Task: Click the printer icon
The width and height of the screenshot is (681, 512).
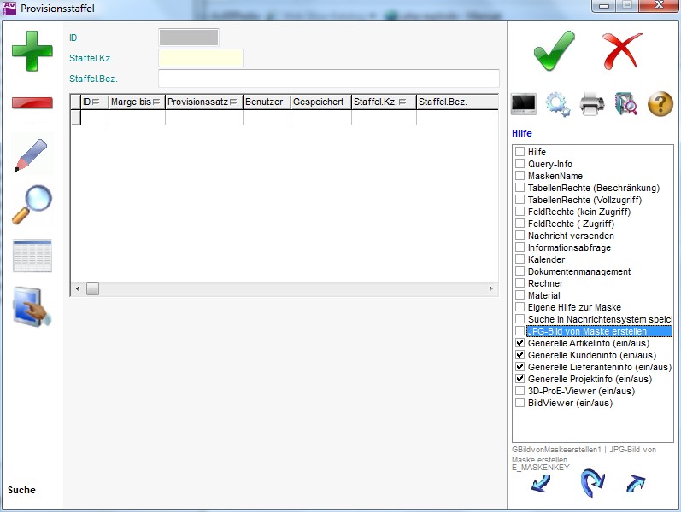Action: tap(592, 104)
